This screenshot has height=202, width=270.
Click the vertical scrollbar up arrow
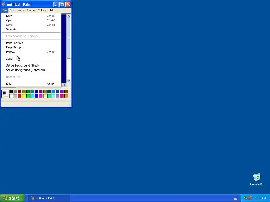pos(69,16)
